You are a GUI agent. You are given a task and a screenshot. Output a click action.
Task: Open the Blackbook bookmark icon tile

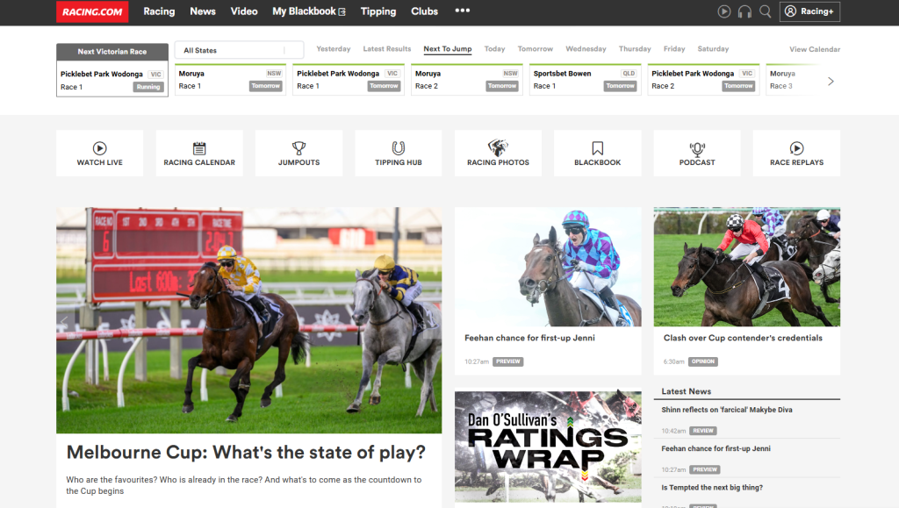[597, 154]
